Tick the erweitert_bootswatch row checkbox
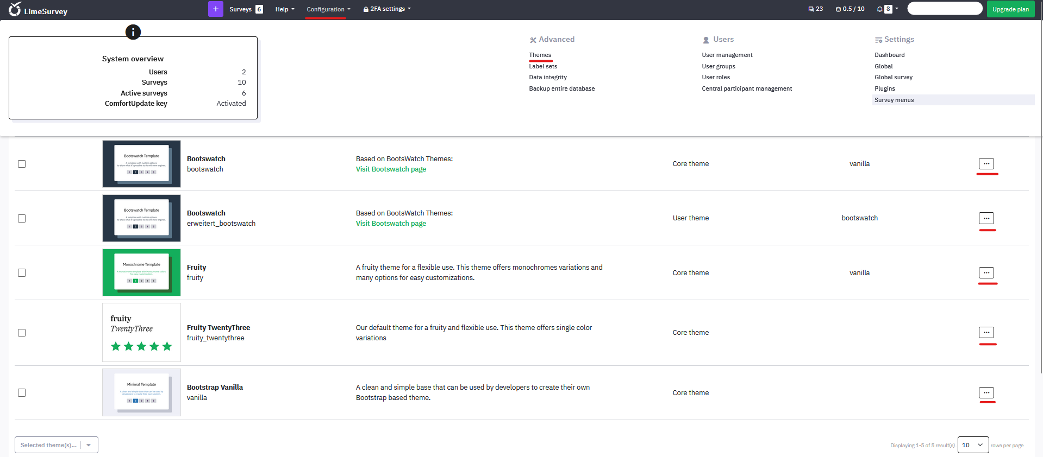The image size is (1043, 457). (x=22, y=219)
